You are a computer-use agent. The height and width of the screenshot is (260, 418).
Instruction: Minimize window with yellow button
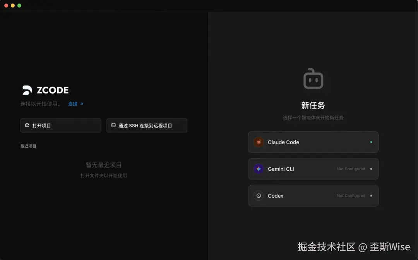[12, 5]
